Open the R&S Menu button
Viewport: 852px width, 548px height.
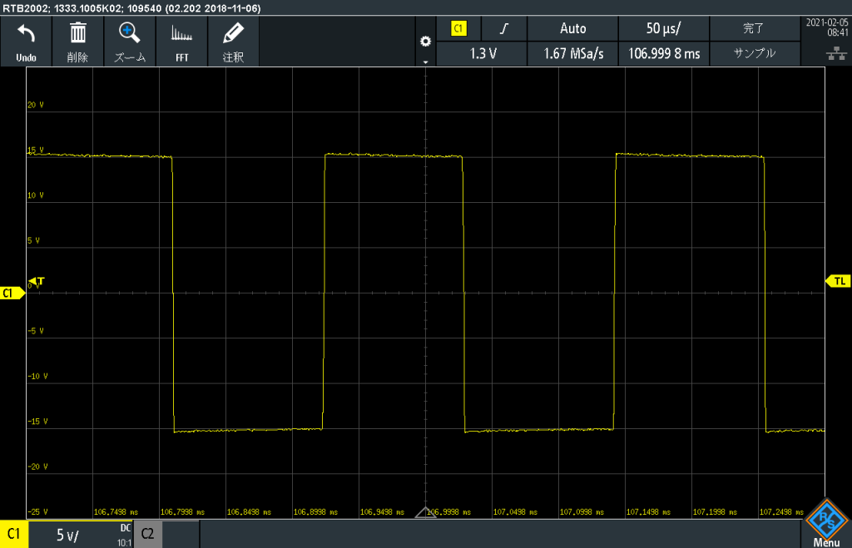pyautogui.click(x=825, y=524)
